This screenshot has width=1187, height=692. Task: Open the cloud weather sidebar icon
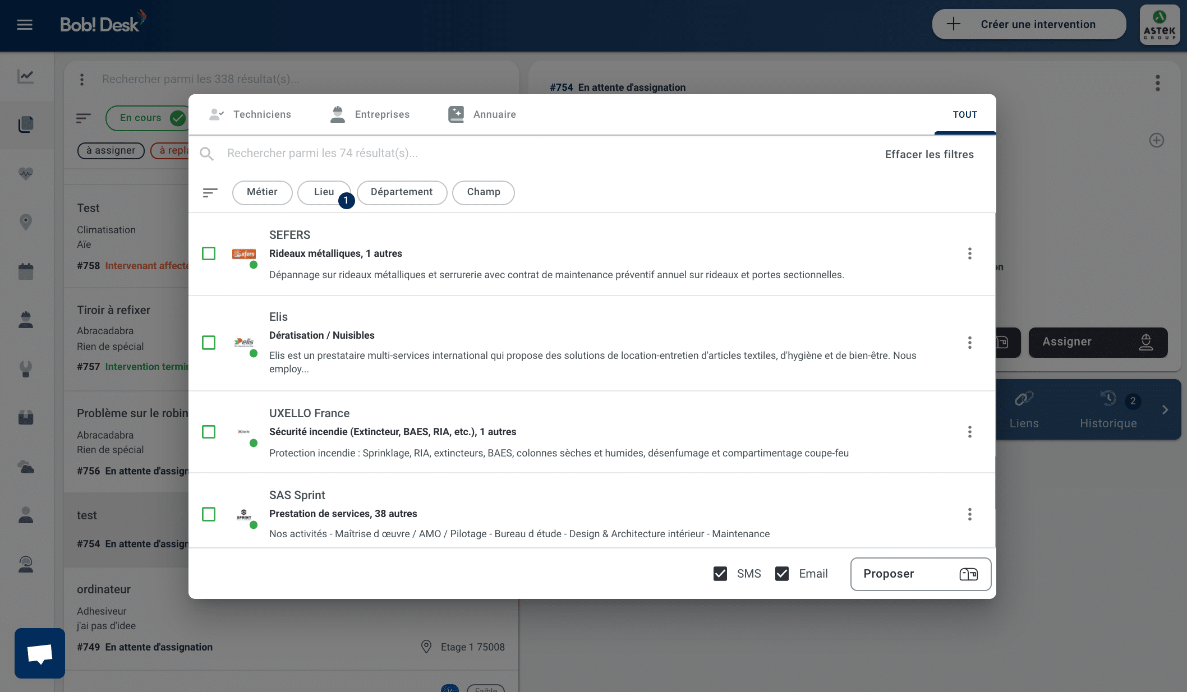tap(26, 467)
